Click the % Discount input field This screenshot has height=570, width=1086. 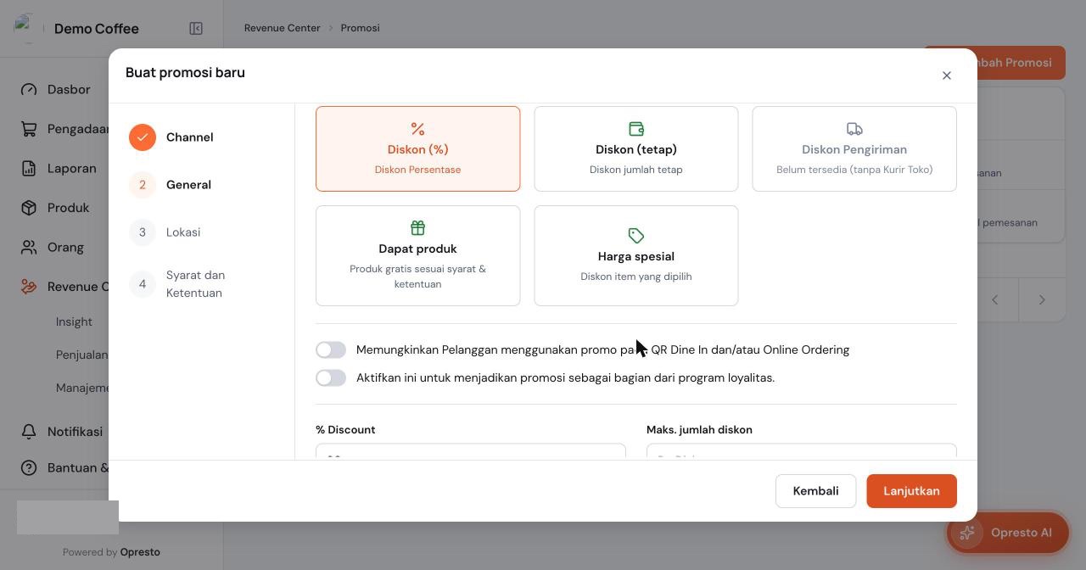click(471, 452)
